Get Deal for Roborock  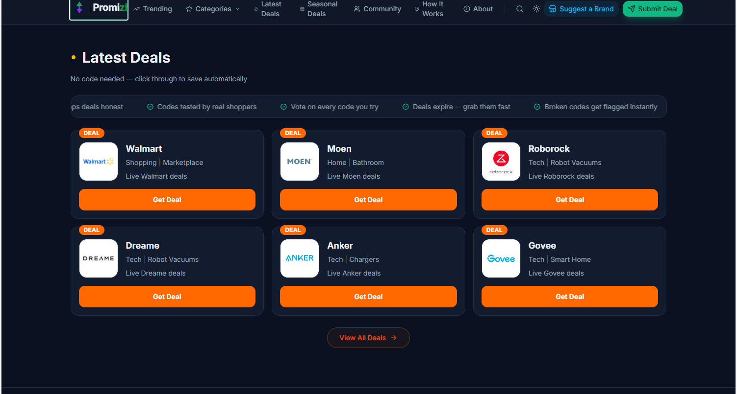pyautogui.click(x=570, y=200)
